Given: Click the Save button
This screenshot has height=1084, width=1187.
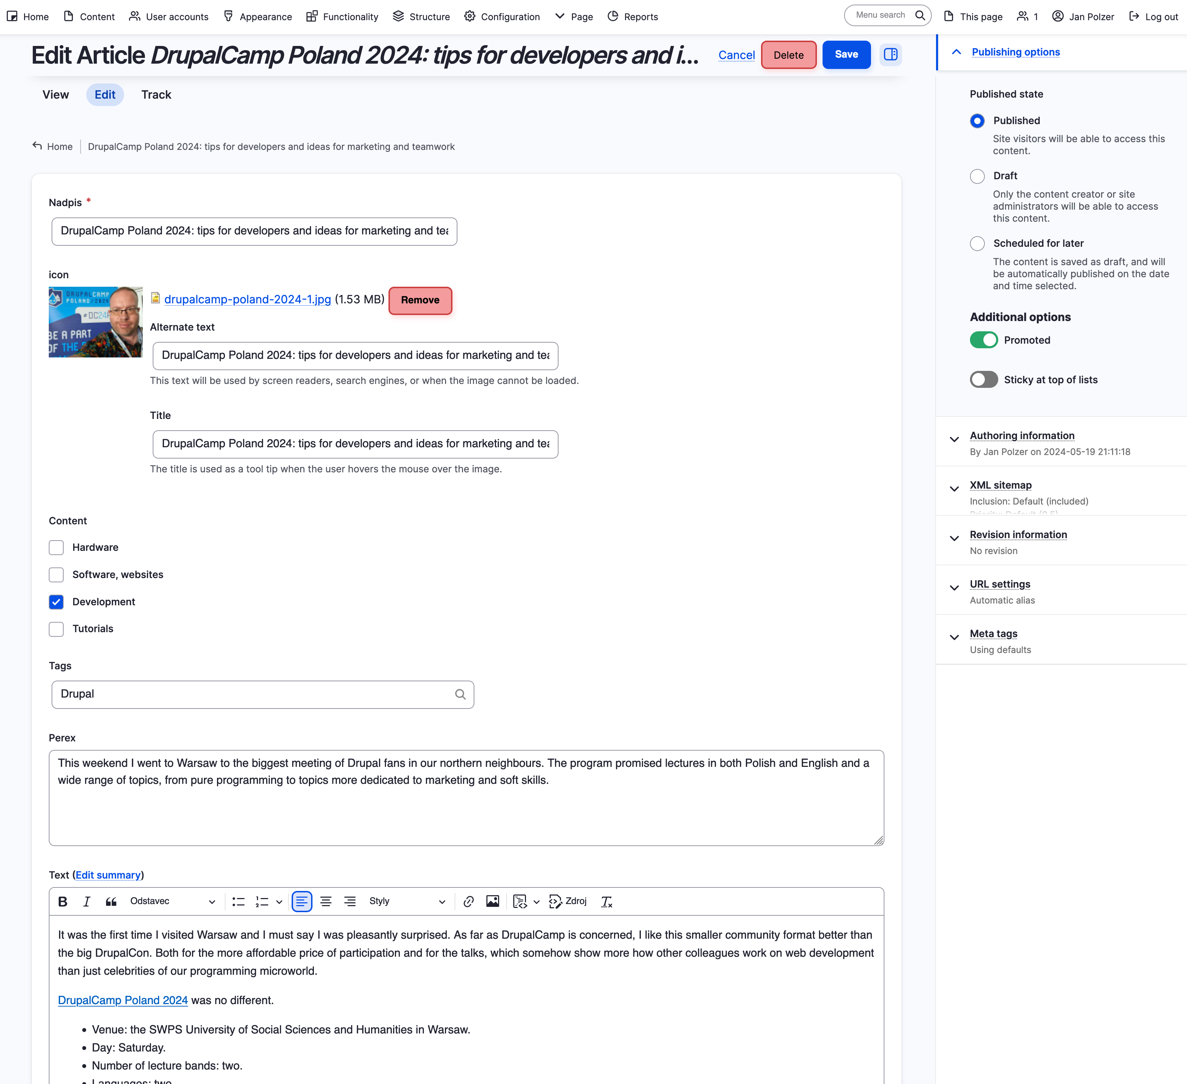Looking at the screenshot, I should point(846,55).
